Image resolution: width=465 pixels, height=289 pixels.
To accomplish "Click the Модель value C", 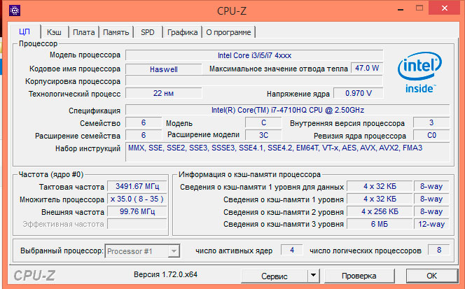I will [x=263, y=122].
